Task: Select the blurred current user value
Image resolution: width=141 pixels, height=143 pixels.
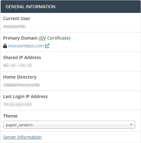Action: pyautogui.click(x=14, y=26)
